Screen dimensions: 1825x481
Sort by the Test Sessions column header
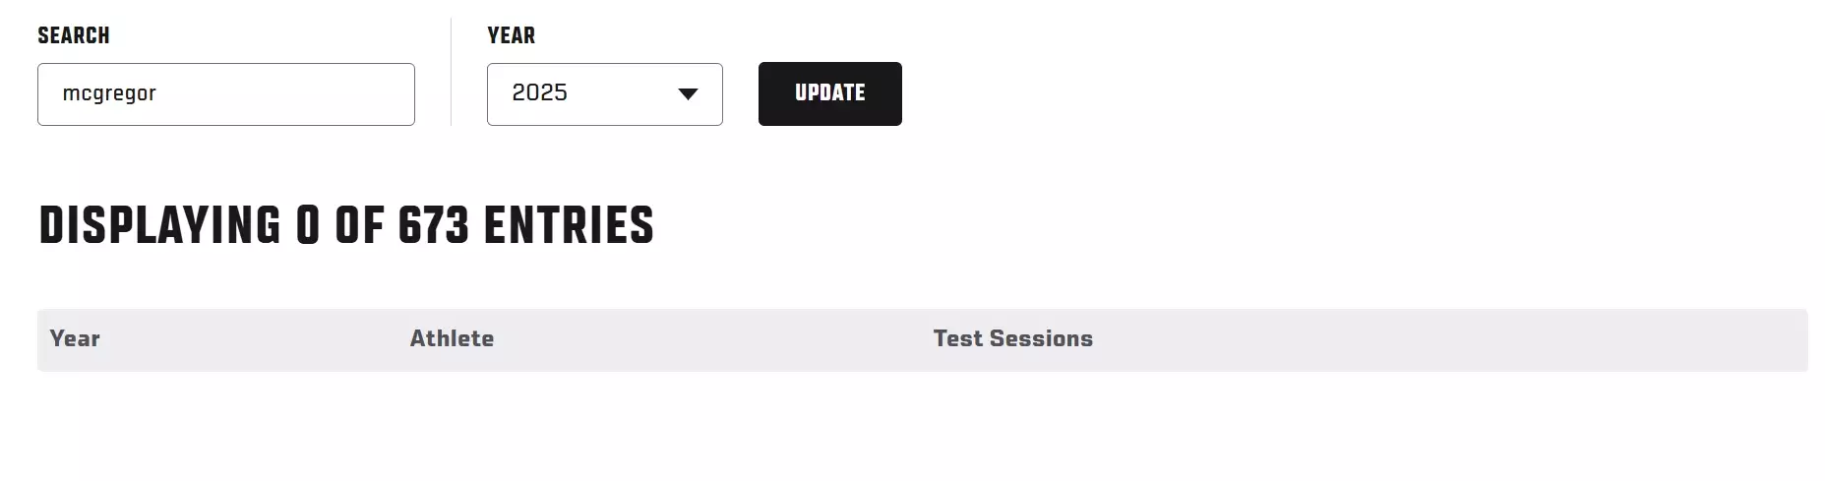click(x=1012, y=338)
